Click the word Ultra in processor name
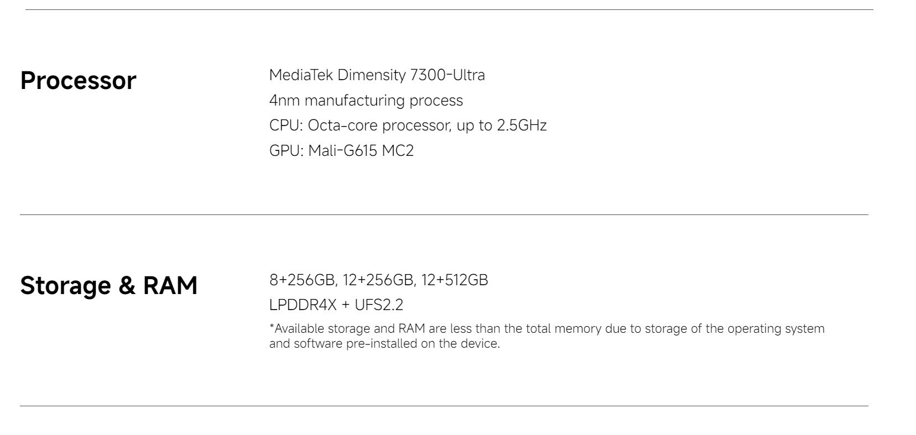This screenshot has width=916, height=435. pos(469,75)
